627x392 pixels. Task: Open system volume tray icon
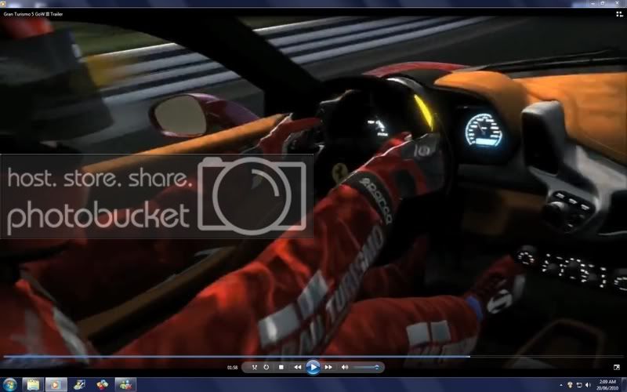click(588, 385)
